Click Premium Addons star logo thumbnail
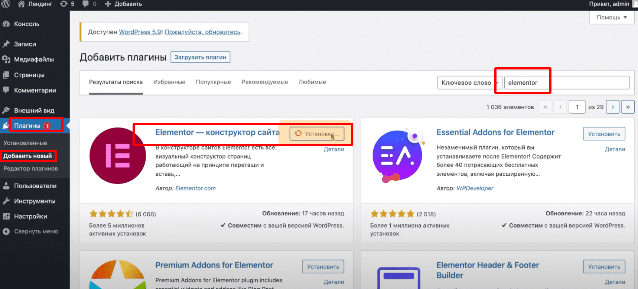Viewport: 638px width, 289px height. pos(118,274)
